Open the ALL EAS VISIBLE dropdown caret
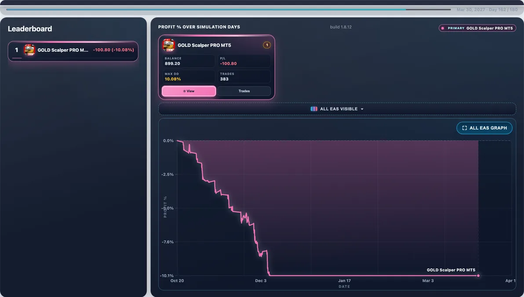Viewport: 524px width, 297px height. coord(362,109)
